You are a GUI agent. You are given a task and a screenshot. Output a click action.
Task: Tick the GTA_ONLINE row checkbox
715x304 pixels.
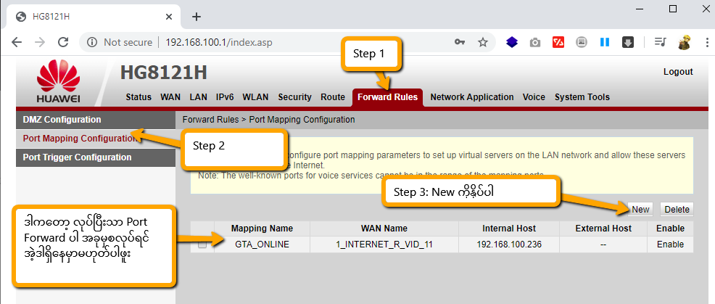tap(202, 245)
